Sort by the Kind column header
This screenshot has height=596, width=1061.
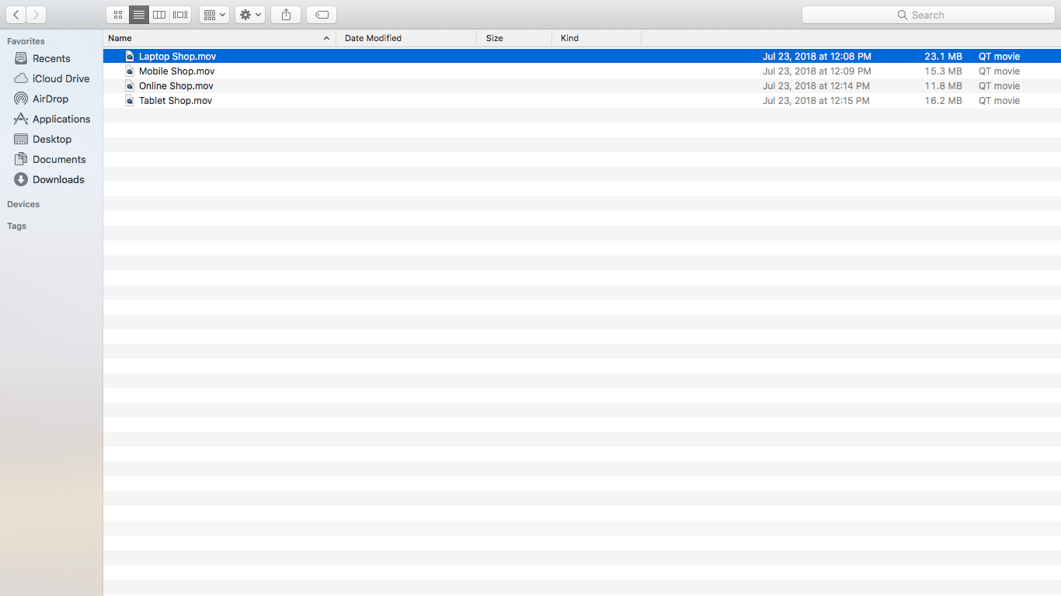tap(597, 38)
